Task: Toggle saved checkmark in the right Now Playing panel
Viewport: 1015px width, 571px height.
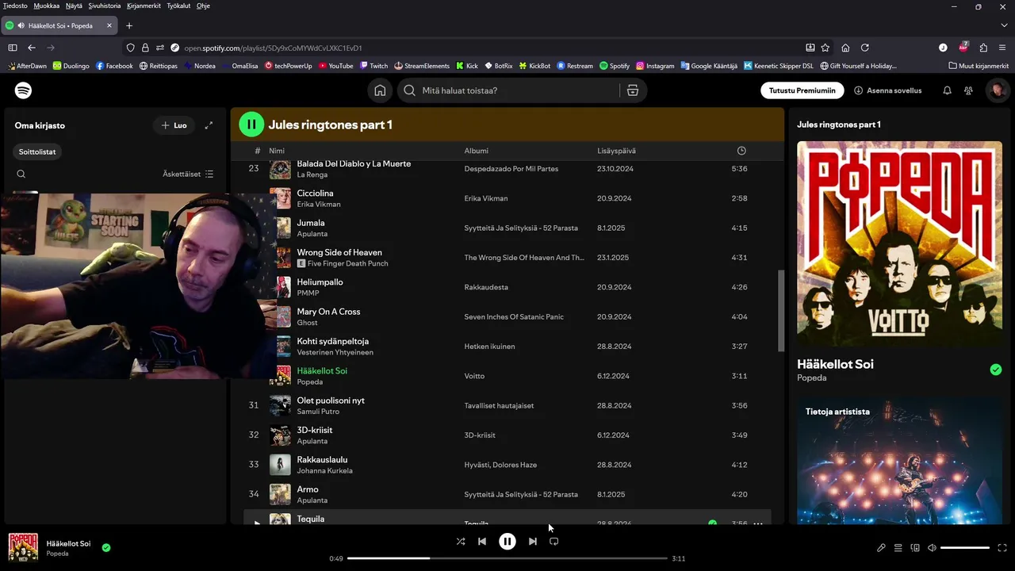Action: 996,370
